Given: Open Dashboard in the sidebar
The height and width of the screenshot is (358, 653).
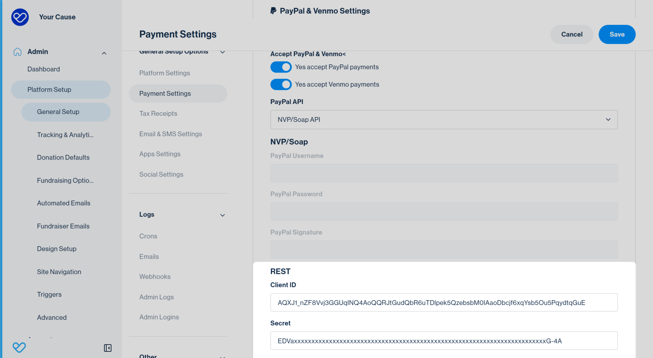Looking at the screenshot, I should 44,69.
